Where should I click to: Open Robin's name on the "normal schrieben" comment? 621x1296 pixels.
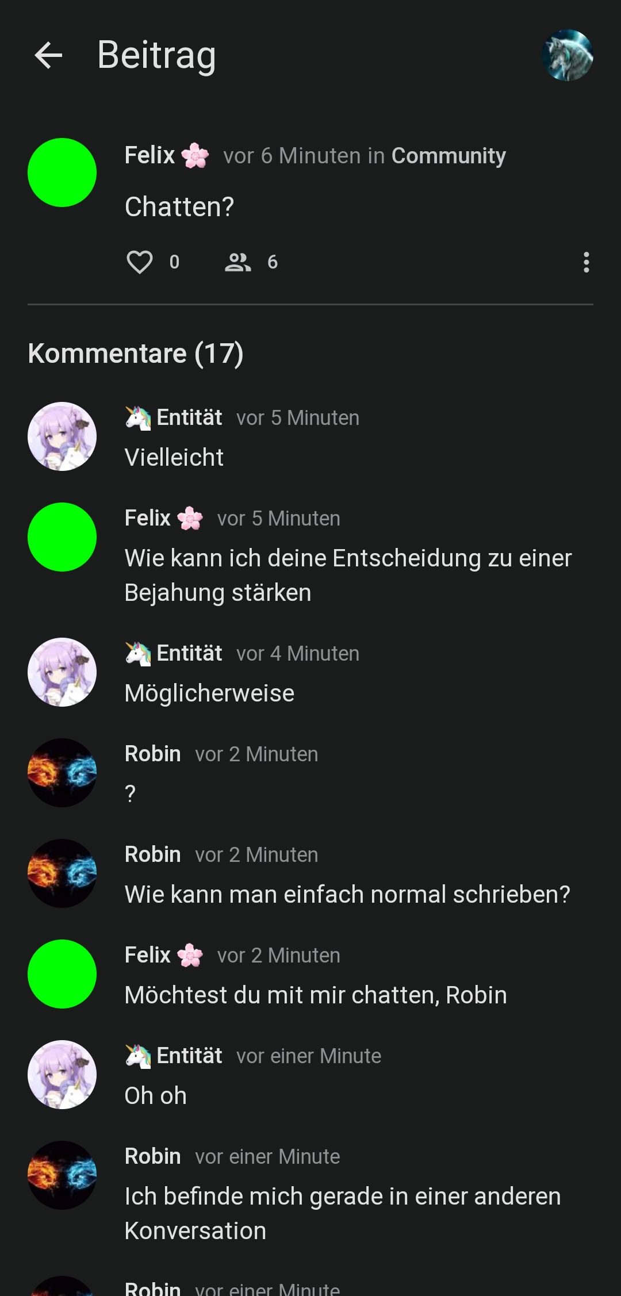tap(153, 854)
